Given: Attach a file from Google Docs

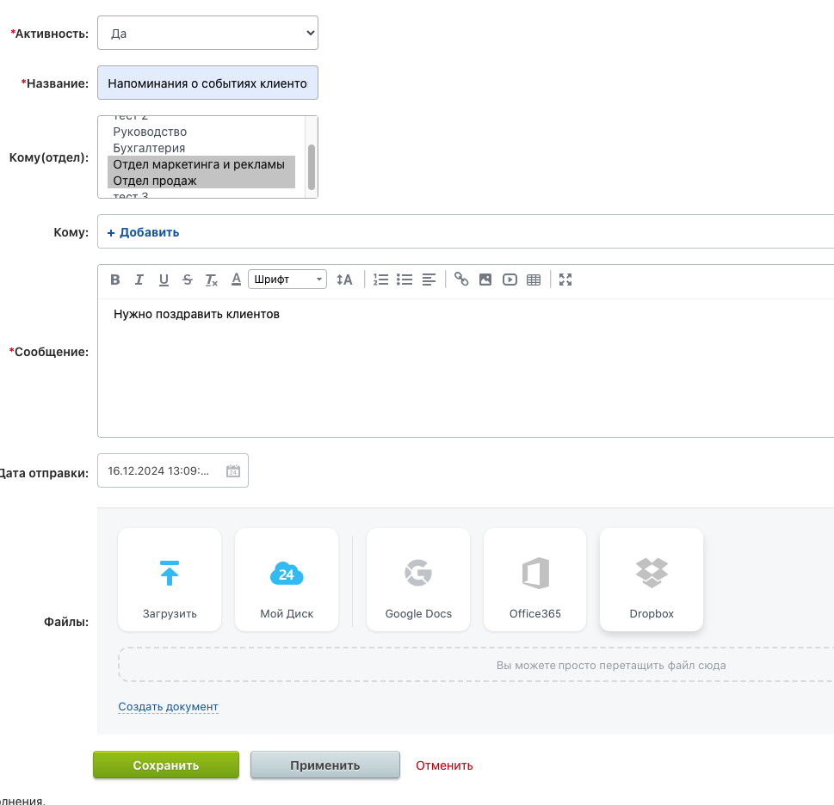Looking at the screenshot, I should pyautogui.click(x=418, y=580).
